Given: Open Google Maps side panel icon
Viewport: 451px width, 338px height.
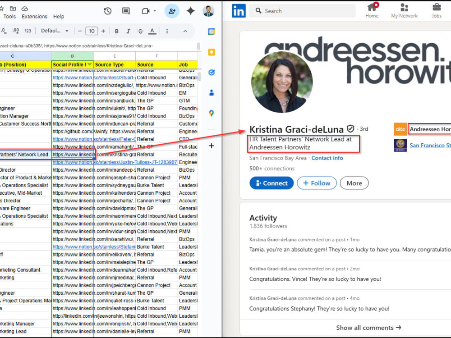Looking at the screenshot, I should 212,113.
